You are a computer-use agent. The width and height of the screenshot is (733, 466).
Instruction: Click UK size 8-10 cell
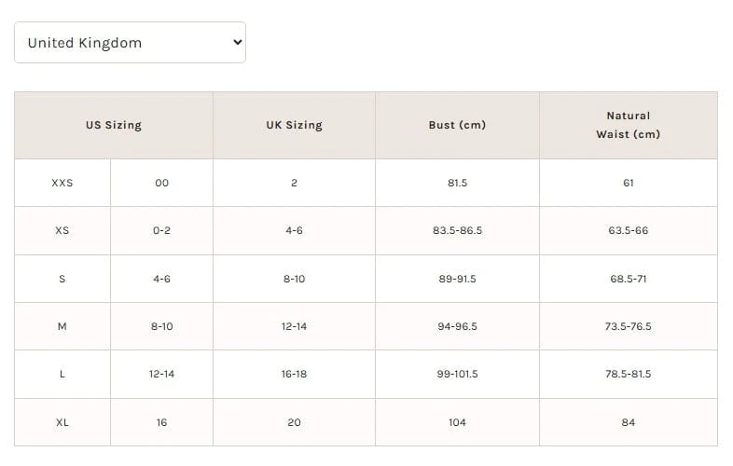[294, 279]
